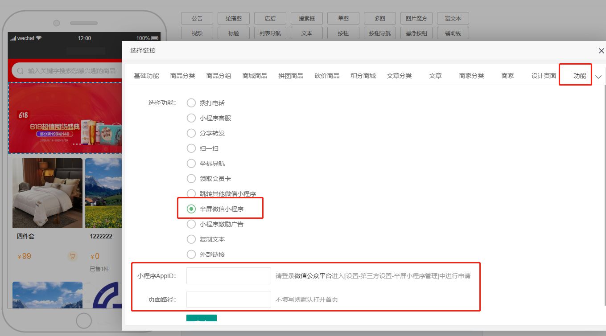
Task: Choose the 外部链接 radio option
Action: tap(191, 254)
